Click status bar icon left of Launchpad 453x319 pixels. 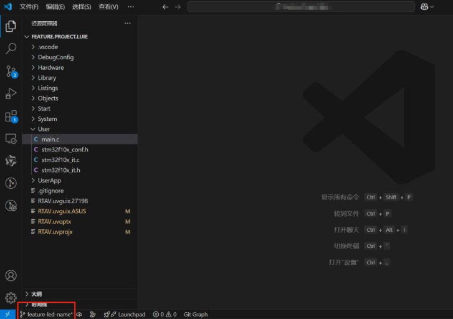click(93, 315)
